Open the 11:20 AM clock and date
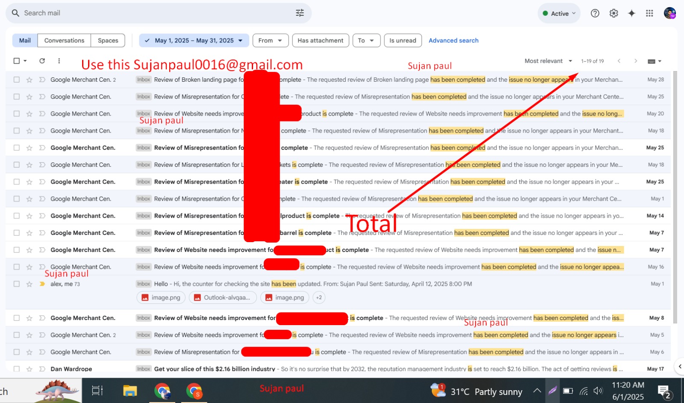 (x=628, y=391)
